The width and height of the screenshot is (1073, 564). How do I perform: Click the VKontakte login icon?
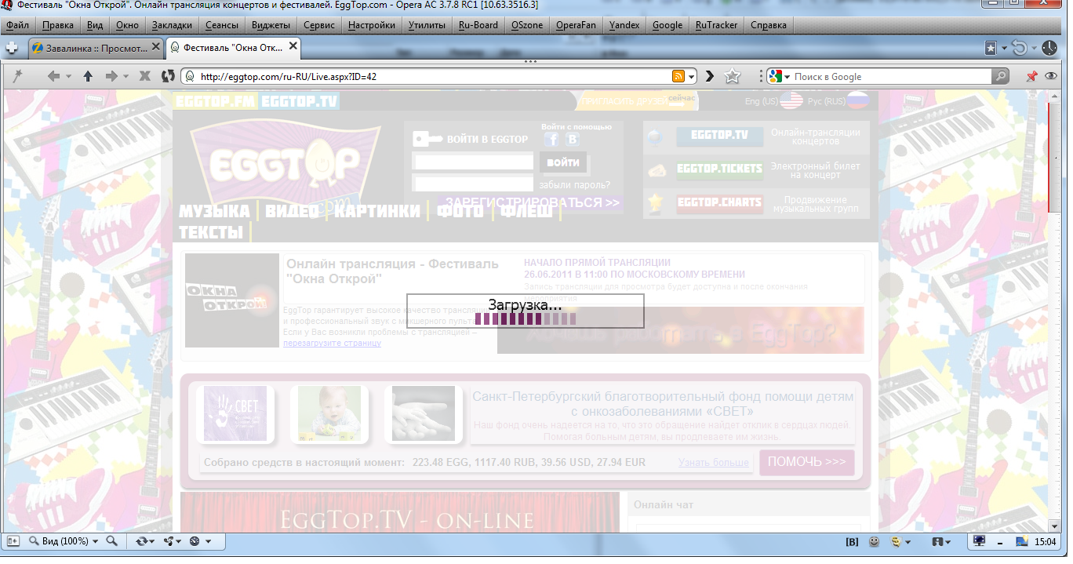pyautogui.click(x=573, y=139)
